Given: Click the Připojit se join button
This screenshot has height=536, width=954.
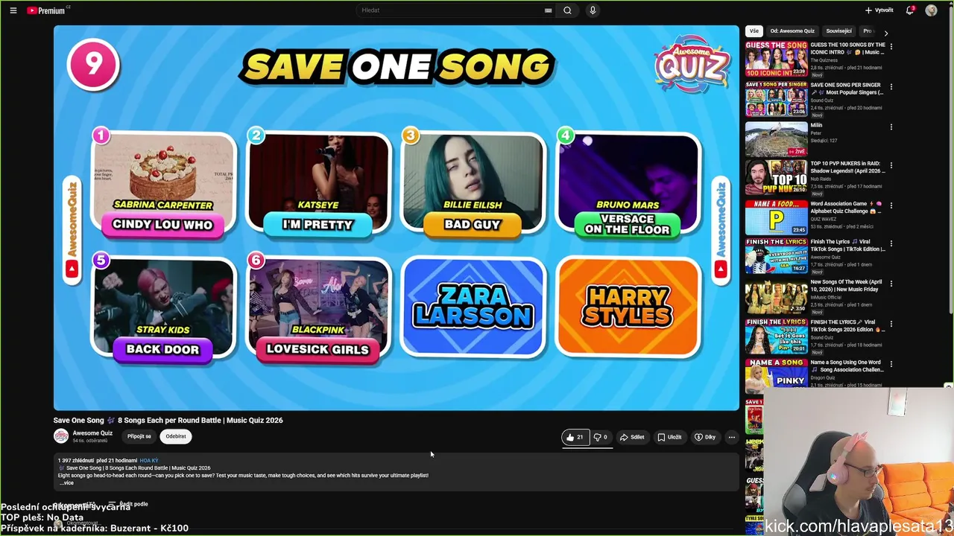Looking at the screenshot, I should (x=139, y=436).
